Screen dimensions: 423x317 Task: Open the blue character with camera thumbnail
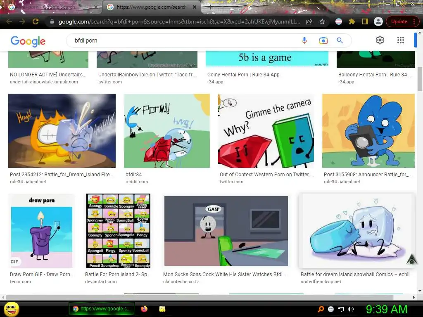coord(368,131)
